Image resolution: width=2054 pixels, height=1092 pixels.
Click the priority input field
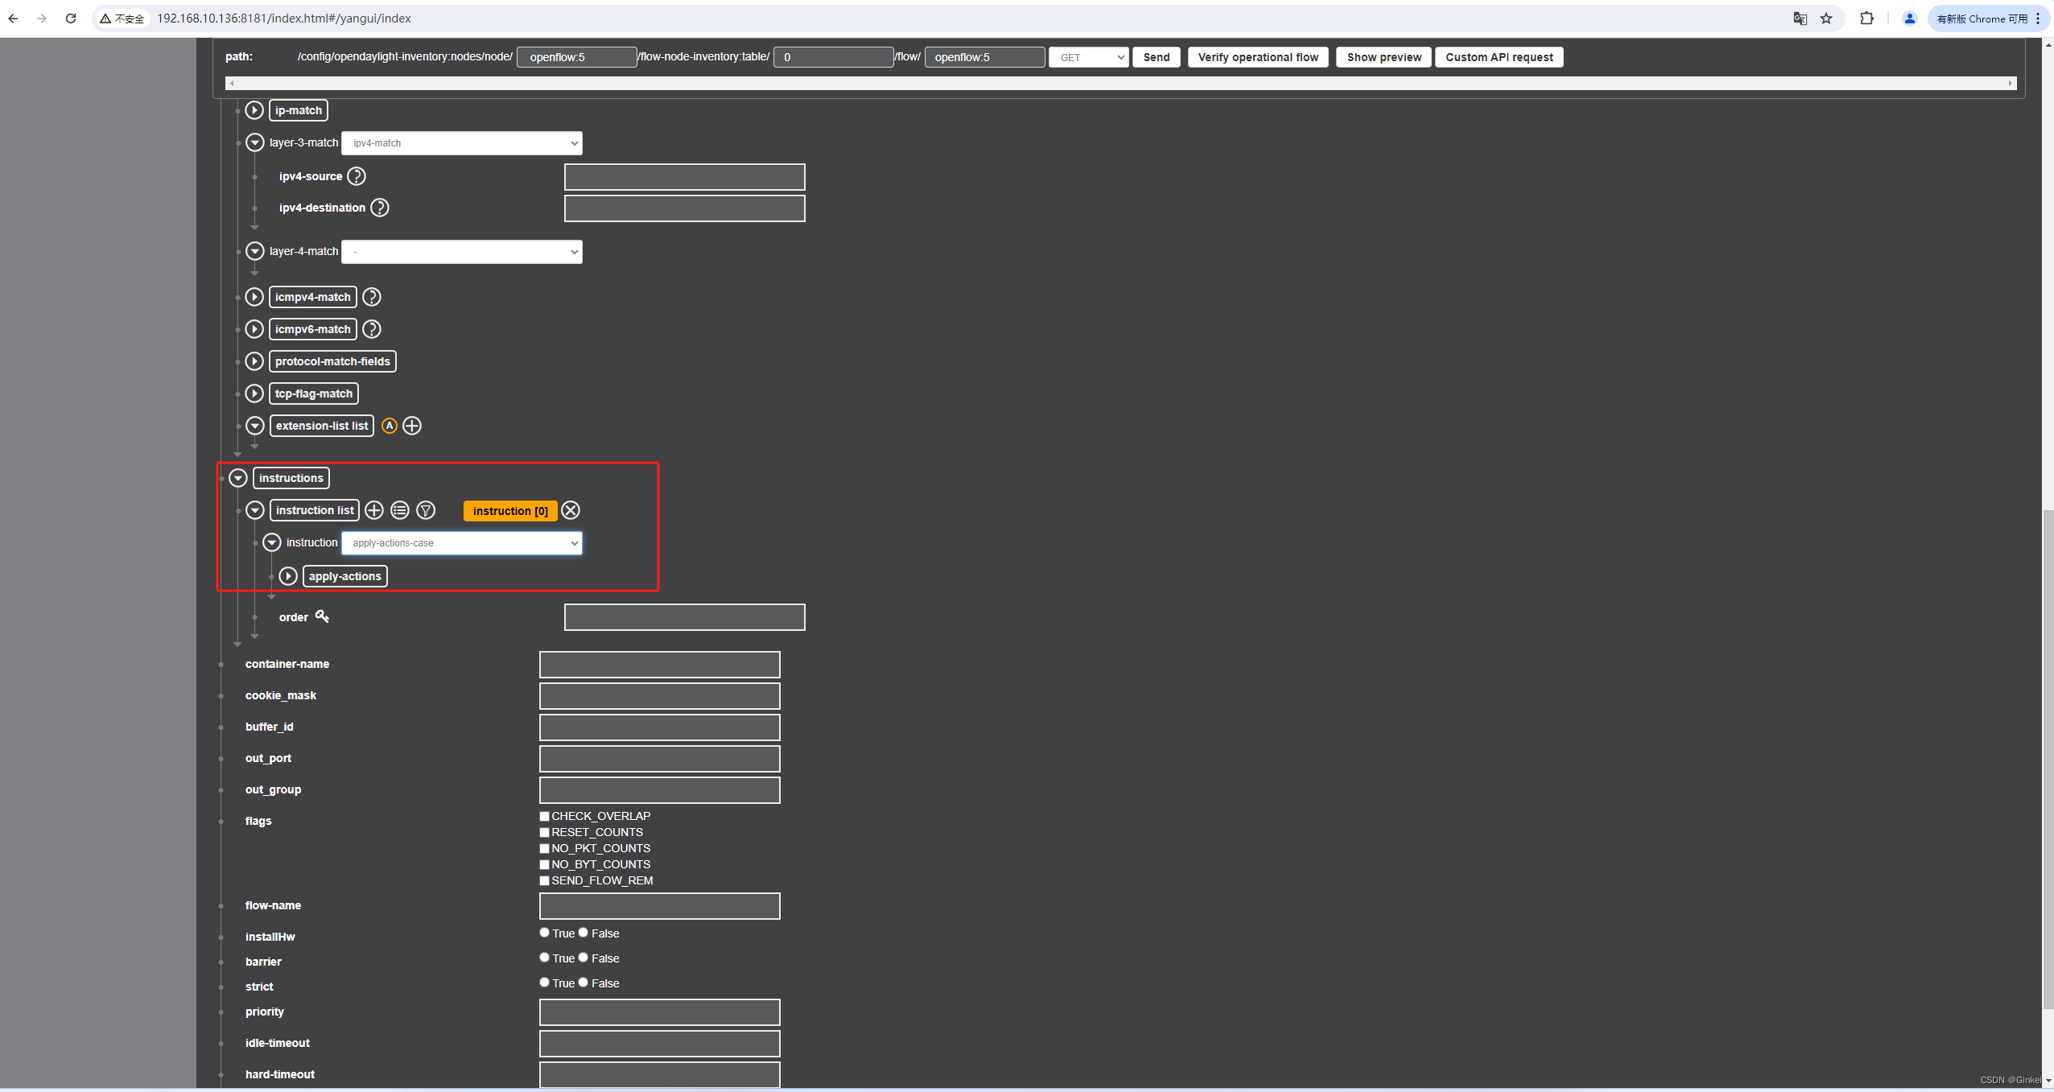[659, 1012]
